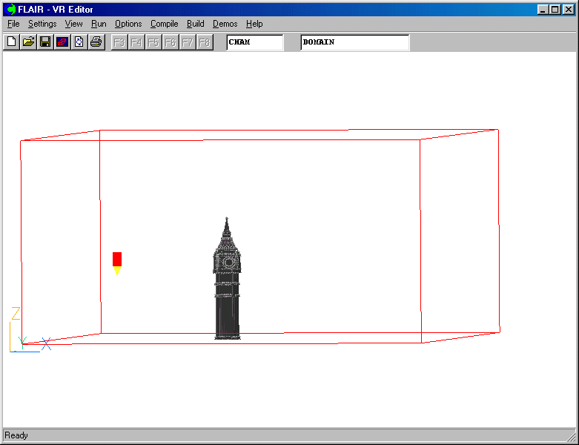The height and width of the screenshot is (445, 579).
Task: Open the Settings menu
Action: pyautogui.click(x=42, y=24)
